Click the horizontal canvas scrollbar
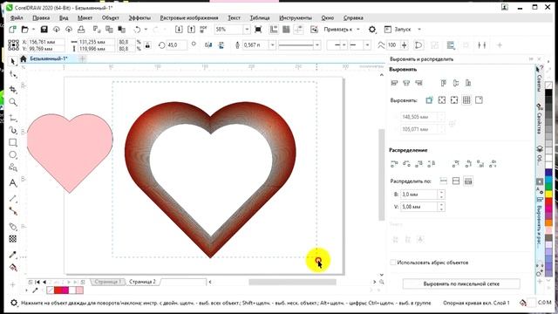558x314 pixels. point(292,282)
